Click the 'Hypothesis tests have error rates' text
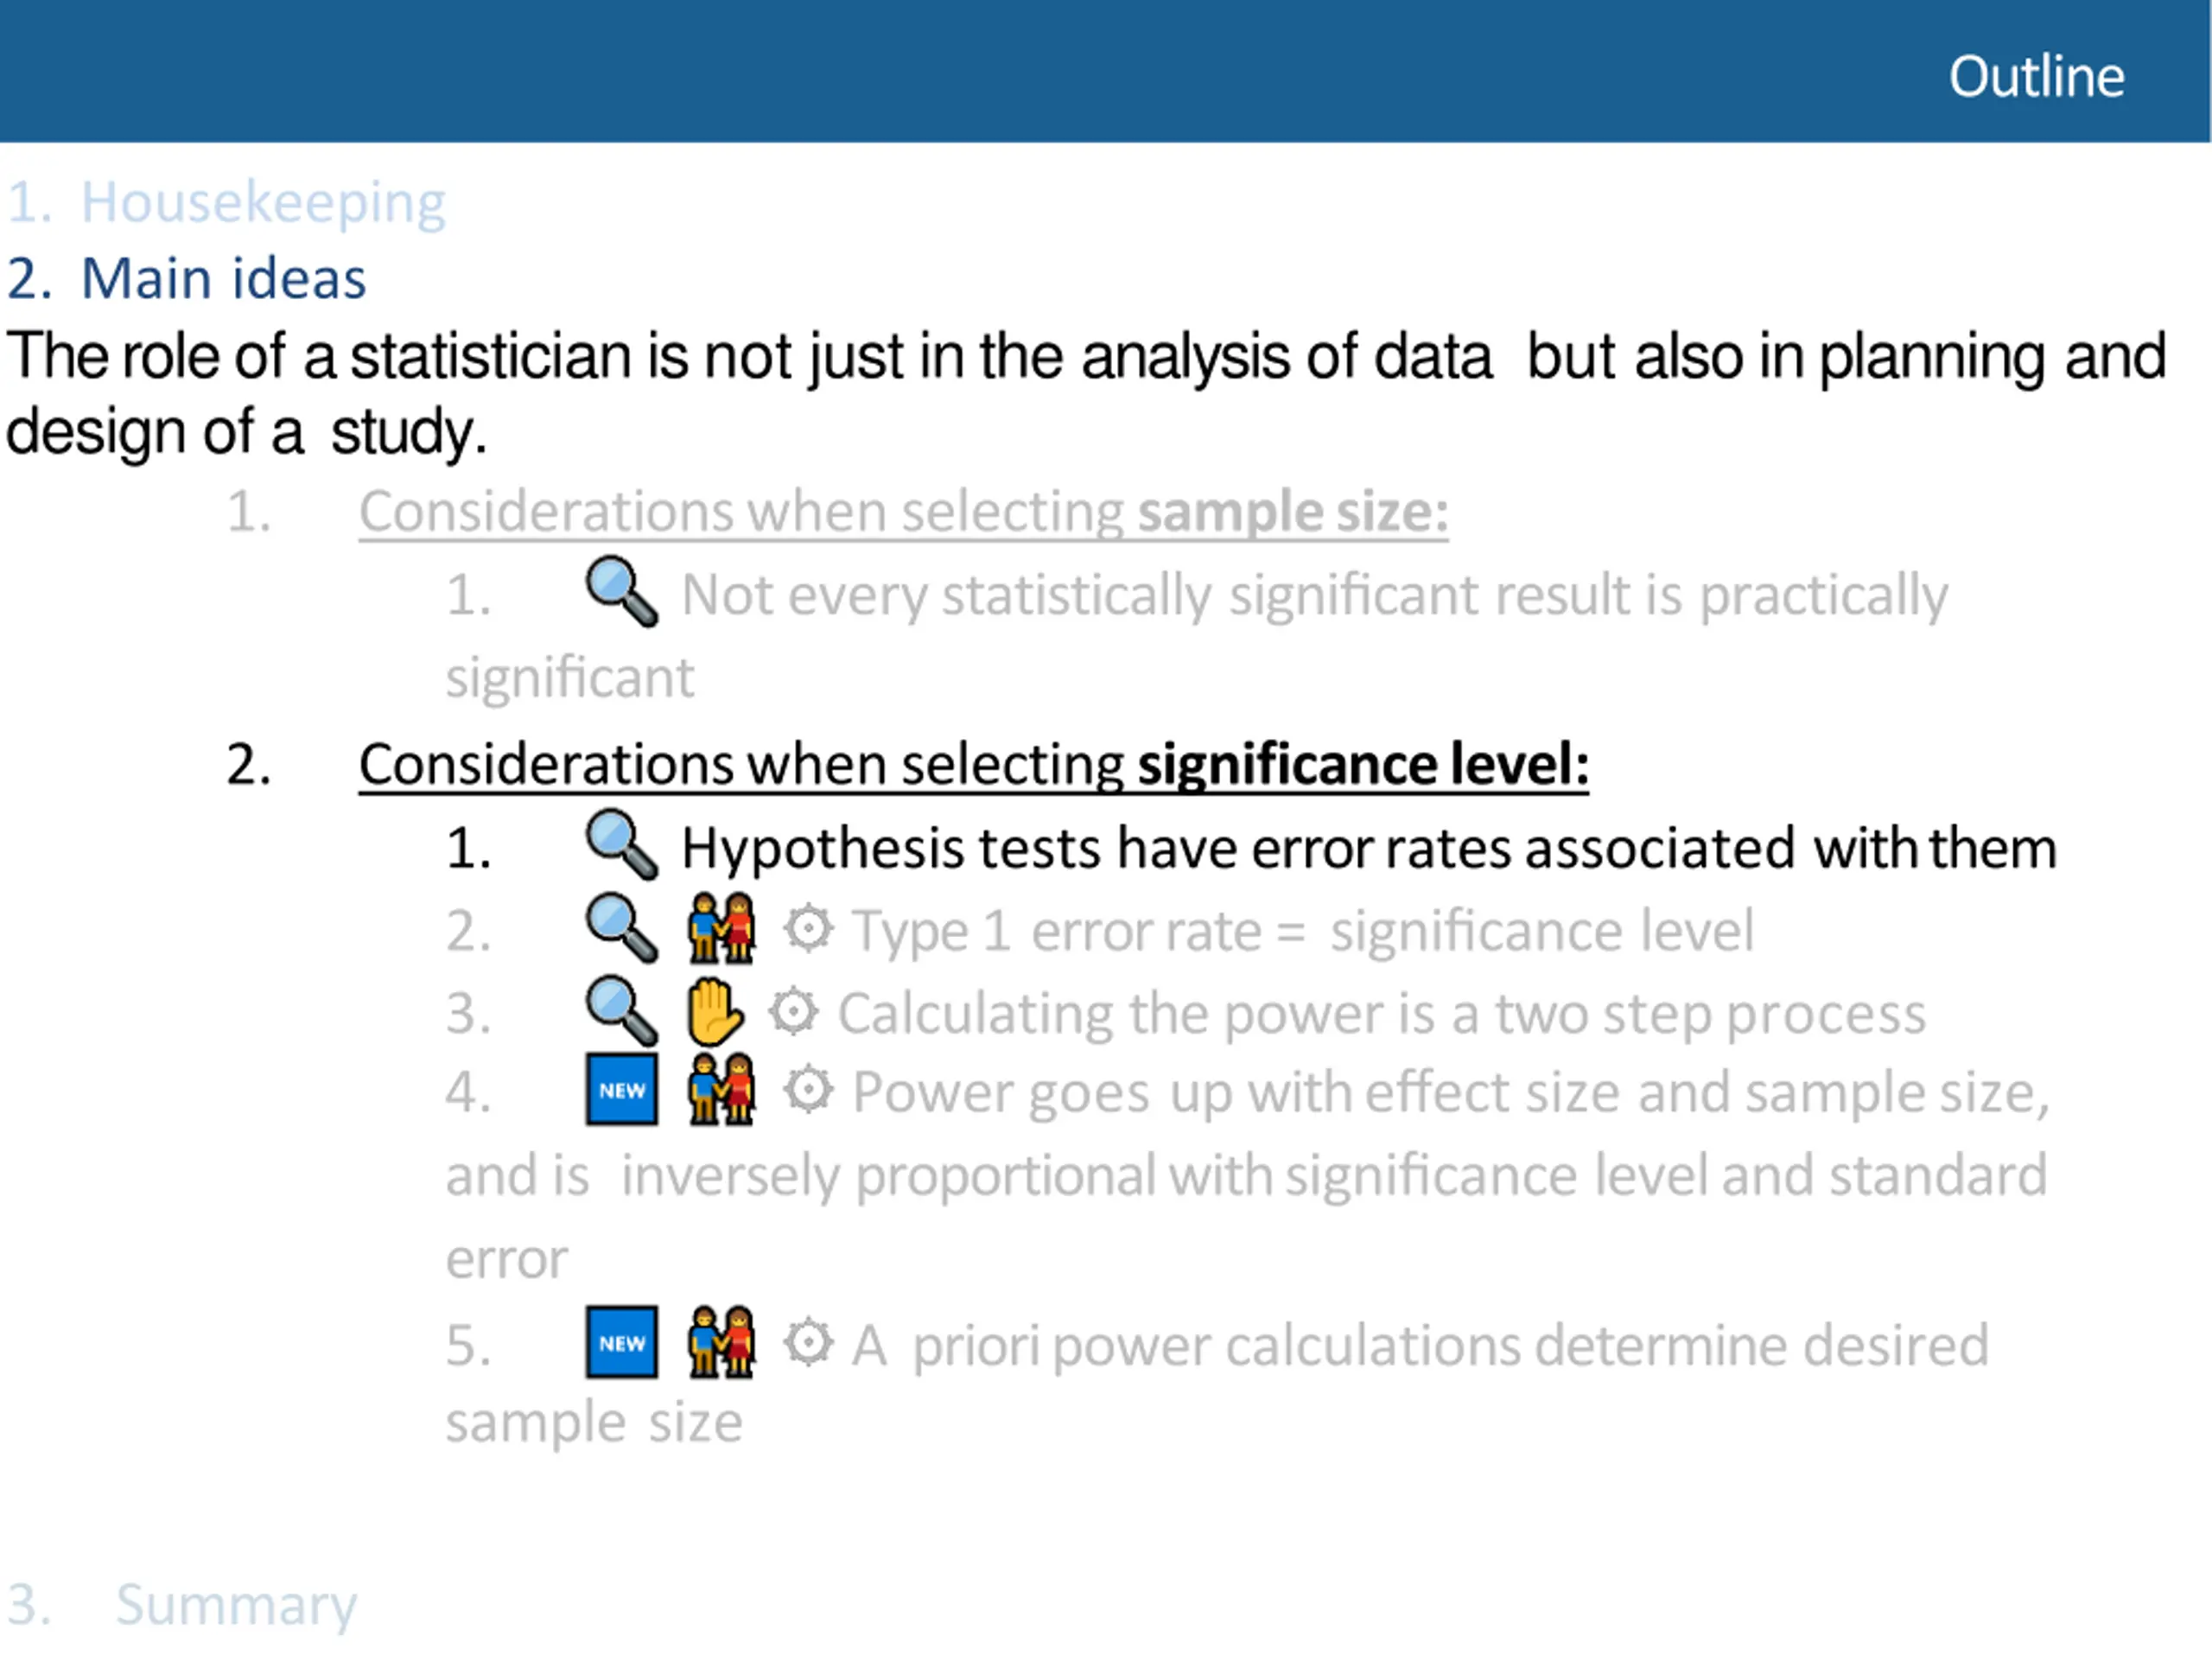The height and width of the screenshot is (1661, 2212). point(1369,849)
